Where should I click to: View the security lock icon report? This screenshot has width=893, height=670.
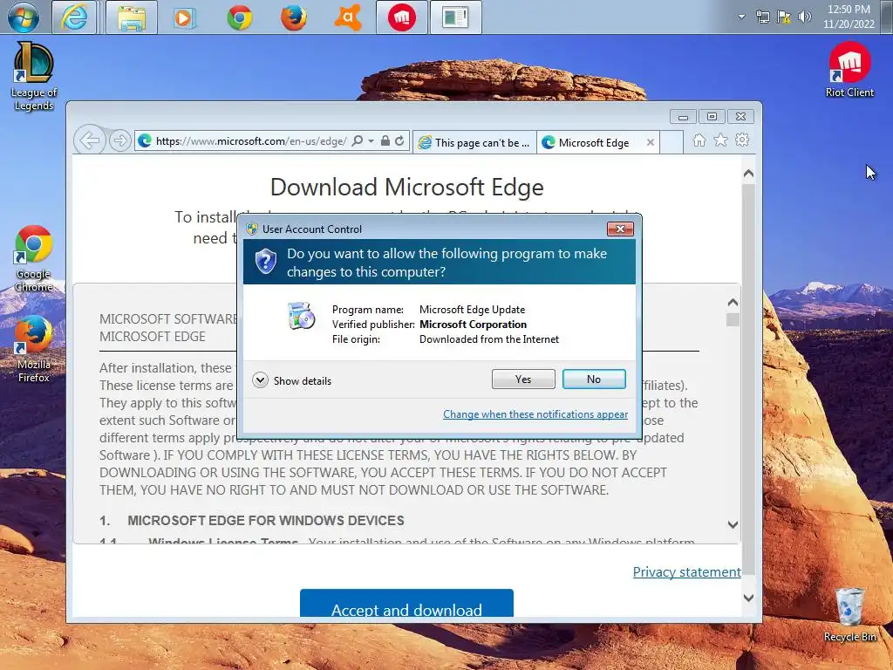click(x=385, y=140)
